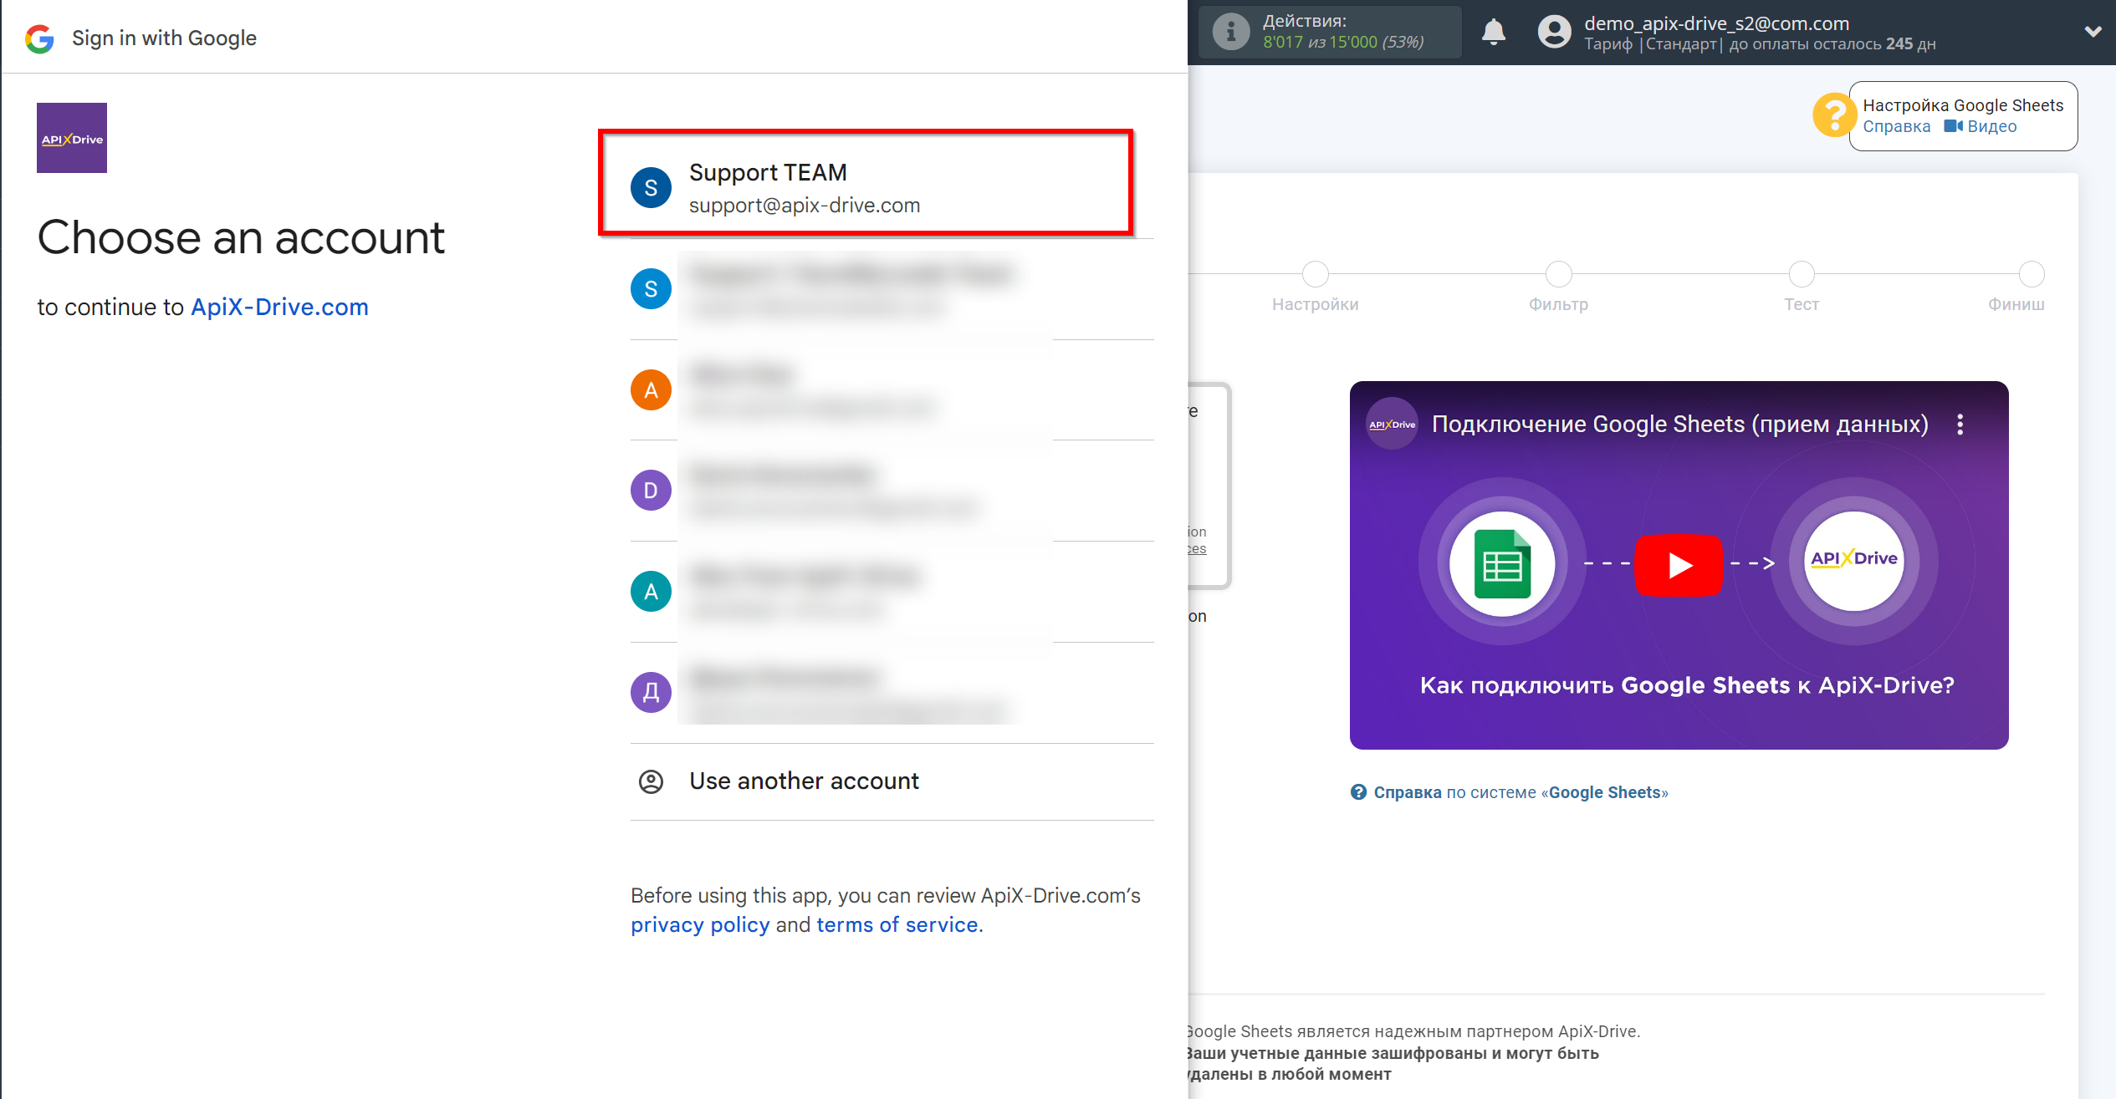Choose the account with purple D avatar
Screen dimensions: 2116x1099
click(892, 491)
